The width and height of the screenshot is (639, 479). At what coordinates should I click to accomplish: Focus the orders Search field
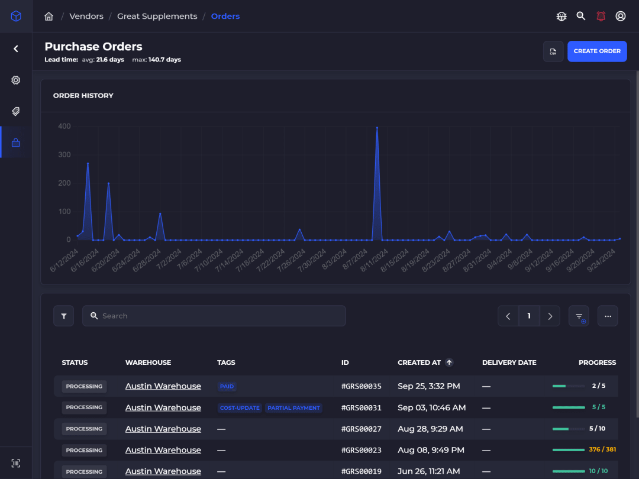click(x=214, y=316)
